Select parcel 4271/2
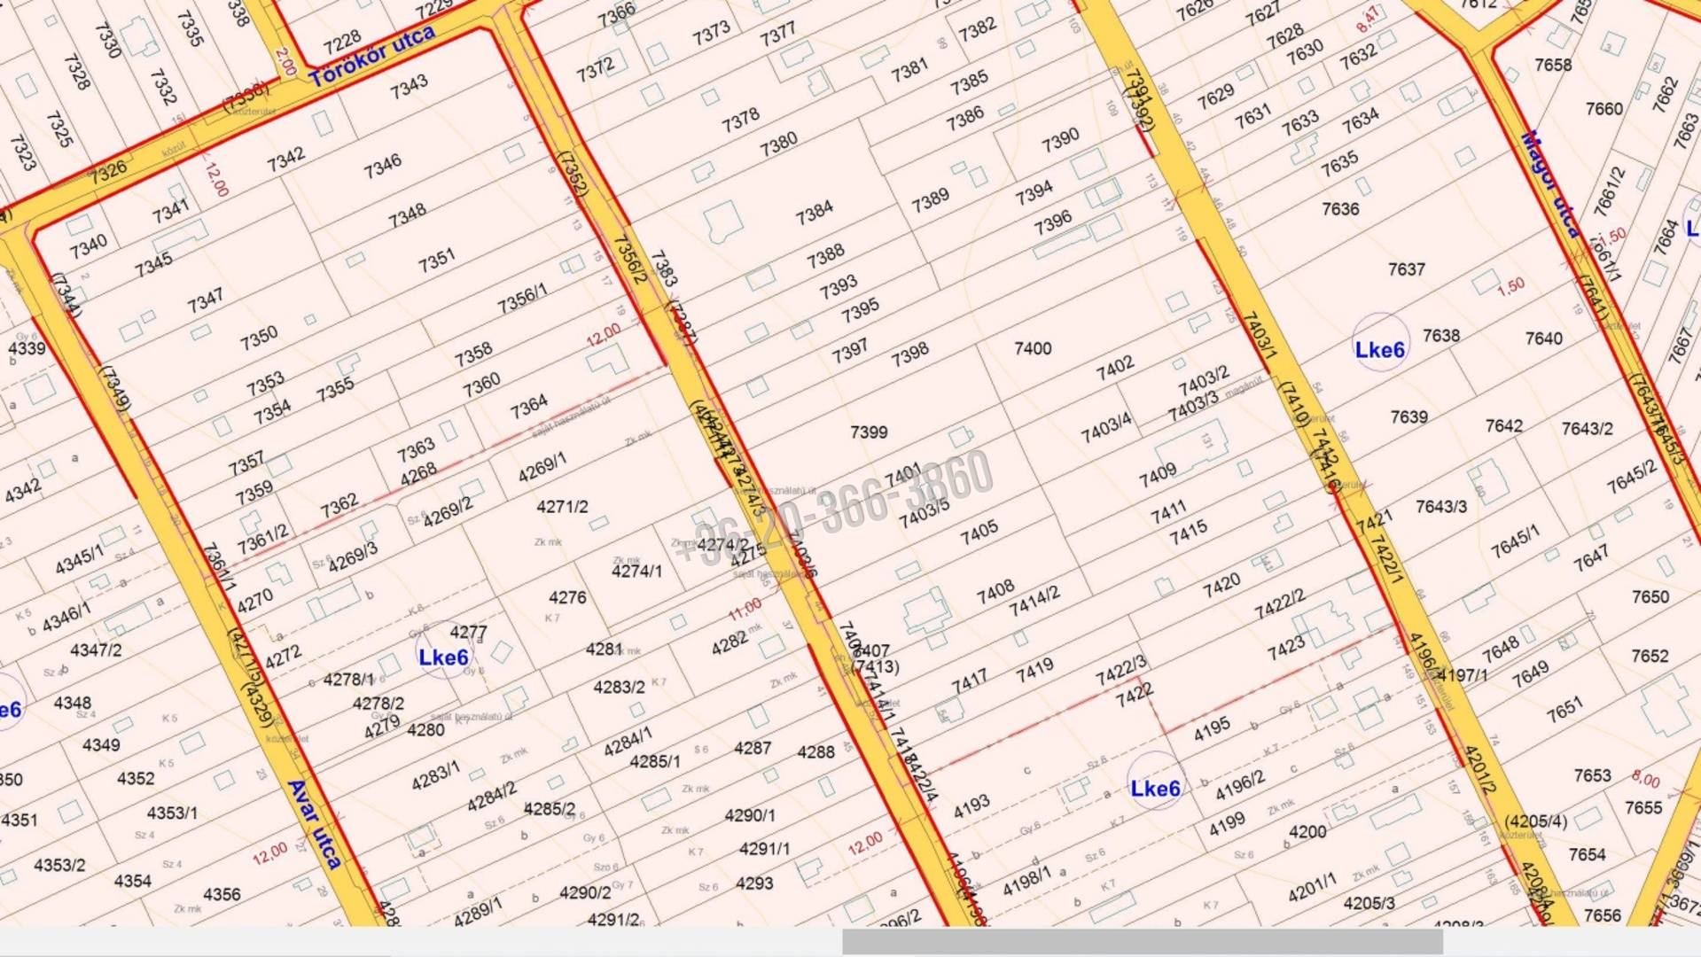 click(562, 507)
